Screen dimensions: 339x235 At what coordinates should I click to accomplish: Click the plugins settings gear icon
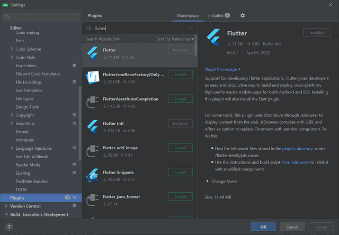coord(243,15)
